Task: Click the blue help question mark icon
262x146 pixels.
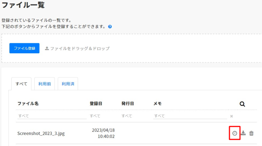Action: click(110, 27)
